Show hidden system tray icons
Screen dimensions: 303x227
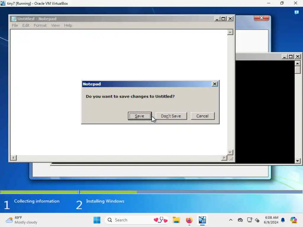[x=231, y=220]
